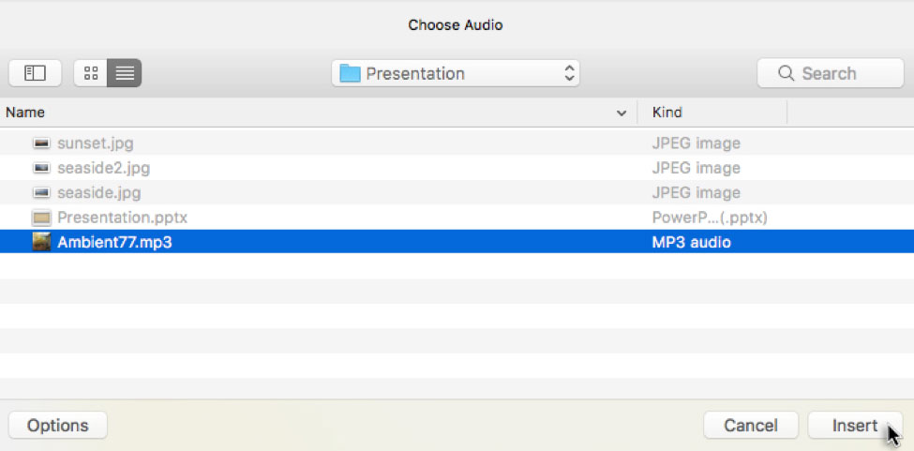Click the magnifying glass search icon

[x=786, y=73]
